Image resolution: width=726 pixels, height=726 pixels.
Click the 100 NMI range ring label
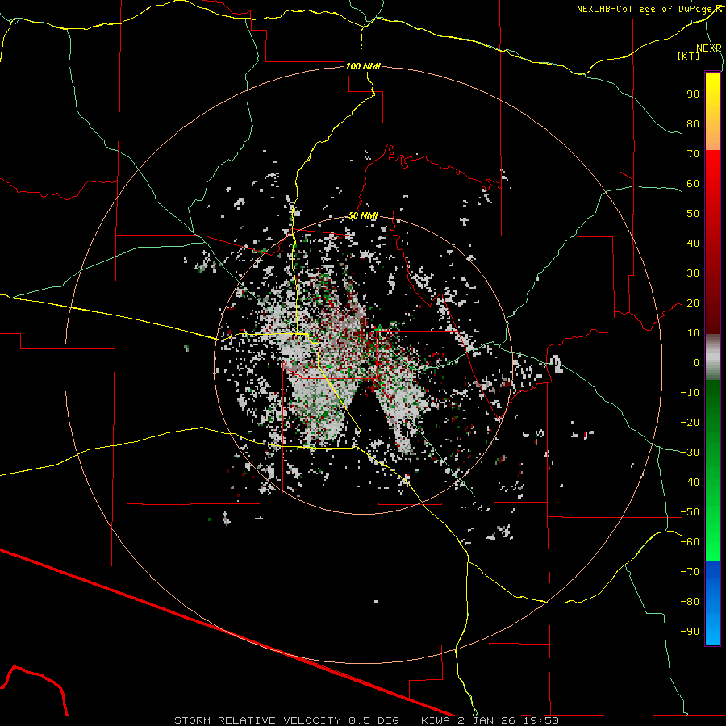[x=363, y=66]
